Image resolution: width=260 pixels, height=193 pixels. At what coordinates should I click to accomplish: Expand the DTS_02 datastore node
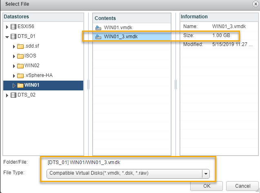point(7,95)
